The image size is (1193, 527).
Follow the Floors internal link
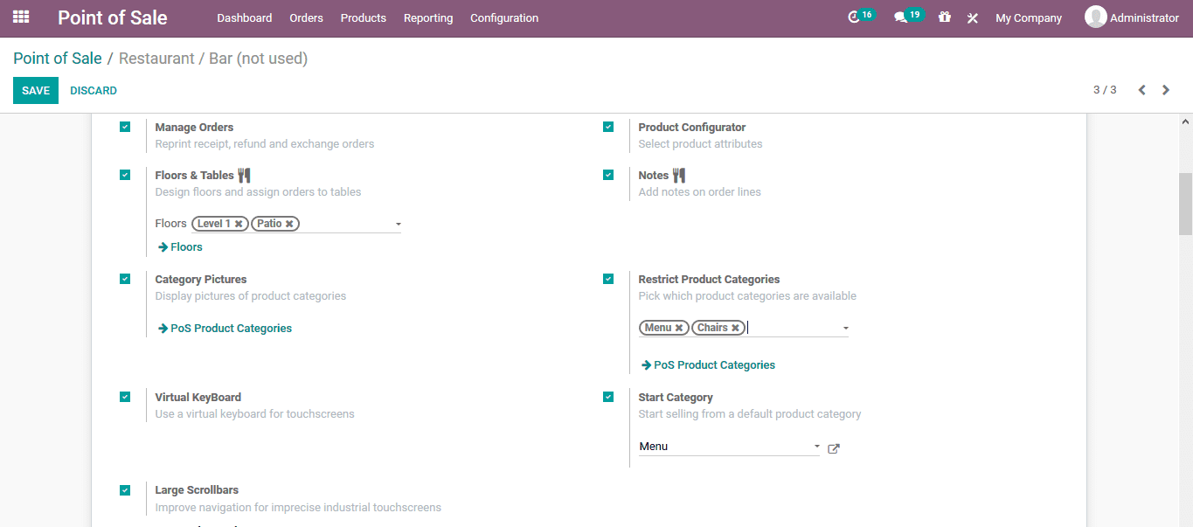[179, 246]
